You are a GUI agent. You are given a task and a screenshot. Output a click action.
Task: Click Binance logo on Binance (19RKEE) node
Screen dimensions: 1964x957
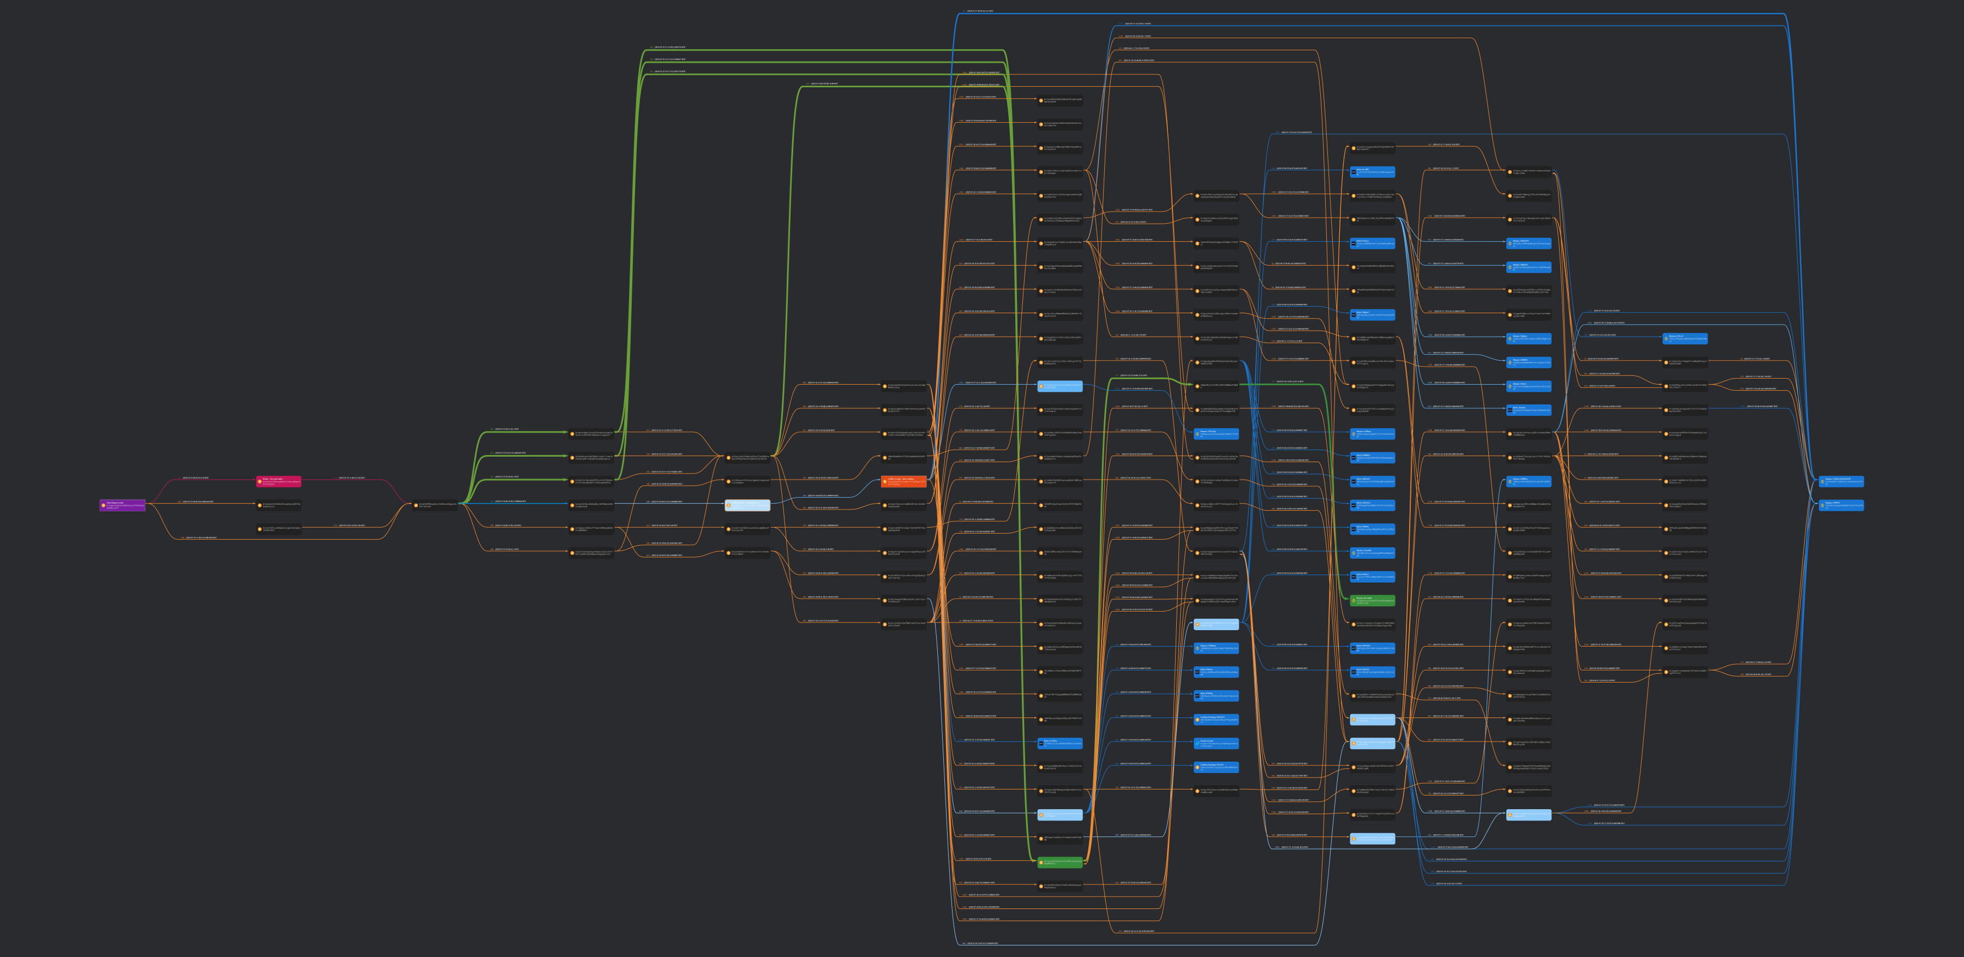click(x=1510, y=363)
